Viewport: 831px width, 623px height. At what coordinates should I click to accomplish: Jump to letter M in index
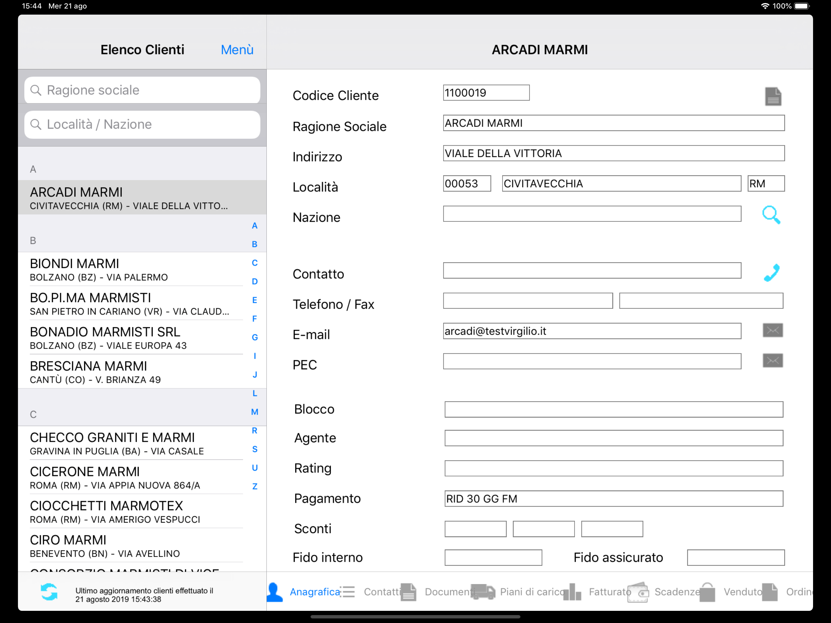(x=255, y=412)
